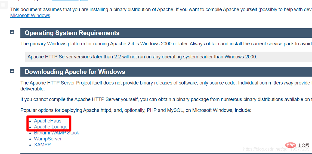Click the italic word "may" in the paragraph
Image resolution: width=312 pixels, height=154 pixels.
[x=289, y=83]
